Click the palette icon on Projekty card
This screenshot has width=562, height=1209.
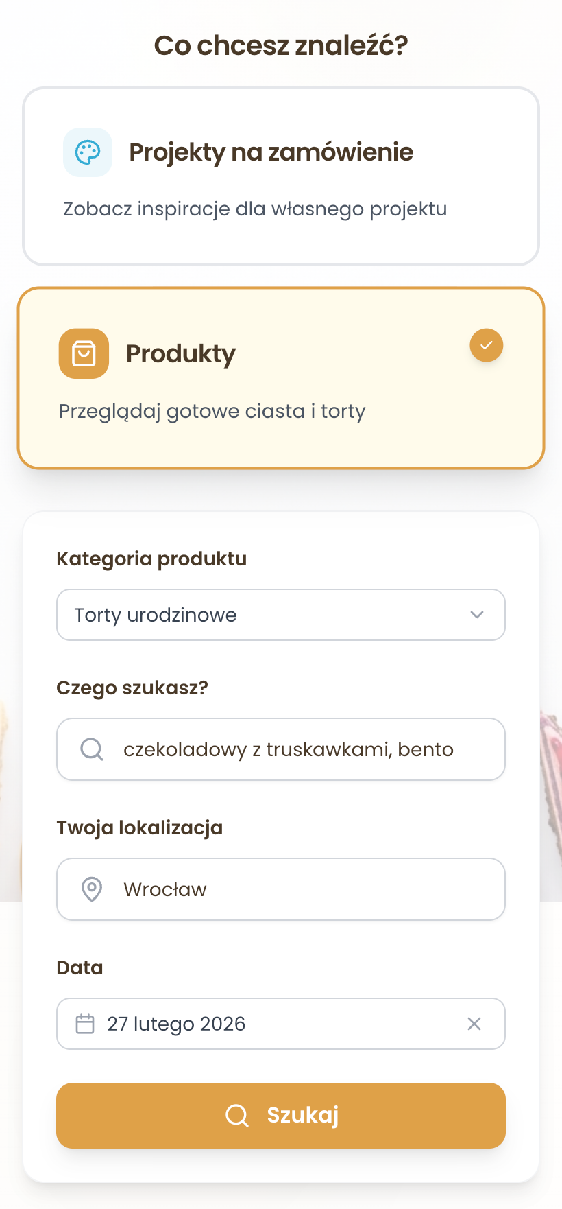pyautogui.click(x=88, y=152)
